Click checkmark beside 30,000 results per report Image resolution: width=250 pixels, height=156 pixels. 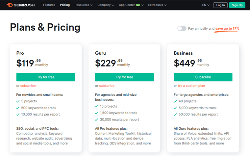point(97,119)
